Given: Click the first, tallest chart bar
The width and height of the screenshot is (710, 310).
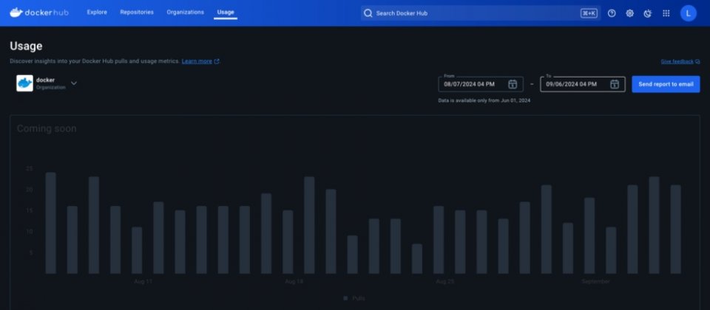Looking at the screenshot, I should pos(51,223).
